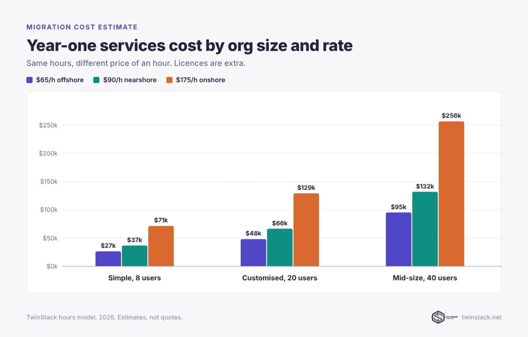This screenshot has height=337, width=528.
Task: Select the "$175/h onshore" legend label
Action: (x=201, y=80)
